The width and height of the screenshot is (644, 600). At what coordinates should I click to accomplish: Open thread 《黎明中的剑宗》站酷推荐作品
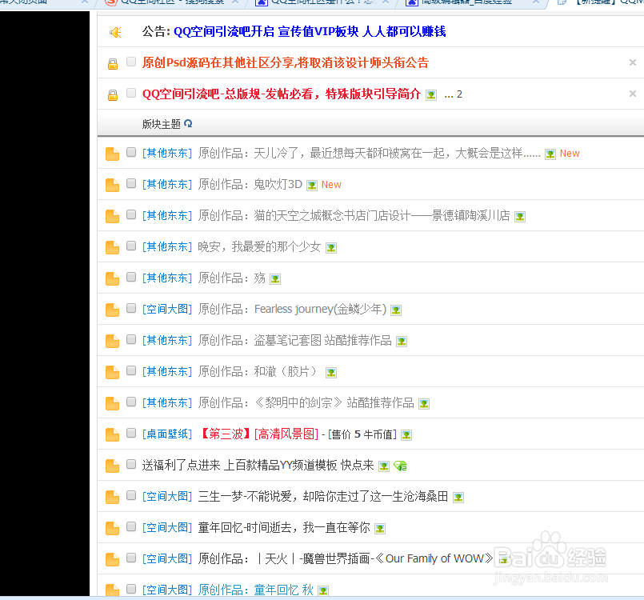click(306, 403)
